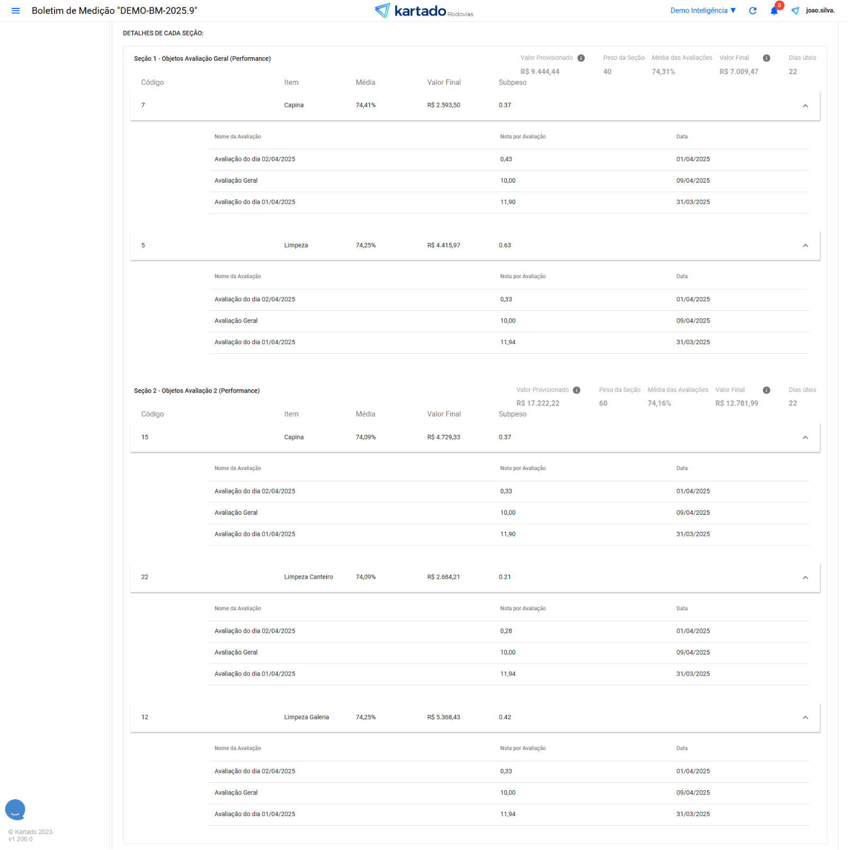Open the hamburger navigation menu
848x850 pixels.
(x=15, y=11)
